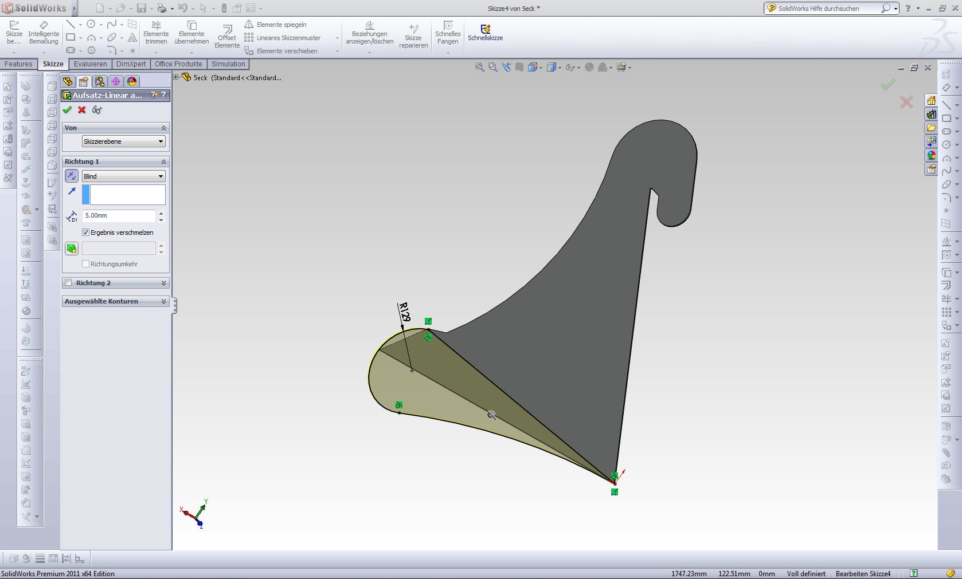This screenshot has width=962, height=579.
Task: Click the 5.00mm depth field
Action: pyautogui.click(x=119, y=216)
